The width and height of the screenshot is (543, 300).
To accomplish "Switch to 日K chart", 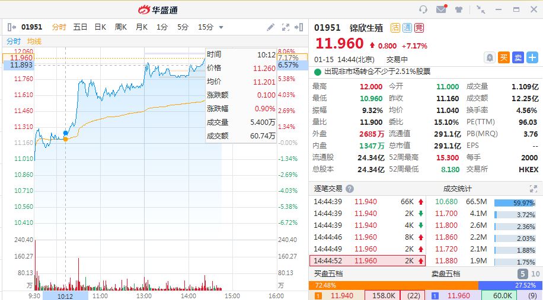I will 100,27.
